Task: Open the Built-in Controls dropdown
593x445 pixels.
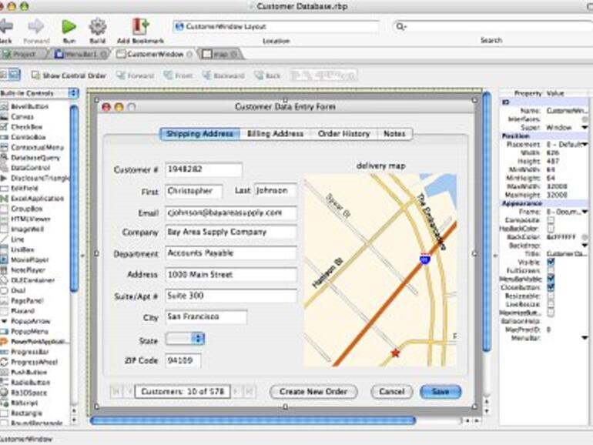Action: 73,93
